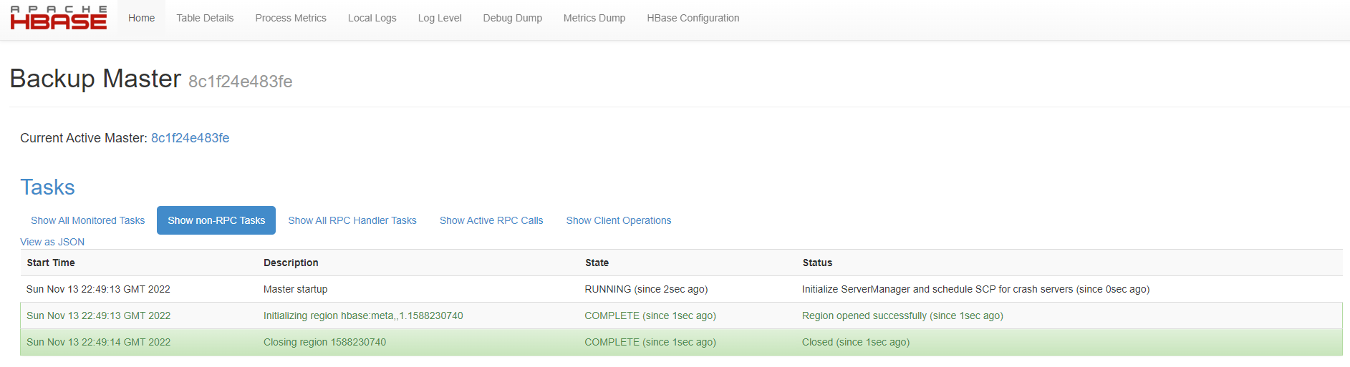
Task: Click the View as JSON link
Action: pos(52,242)
